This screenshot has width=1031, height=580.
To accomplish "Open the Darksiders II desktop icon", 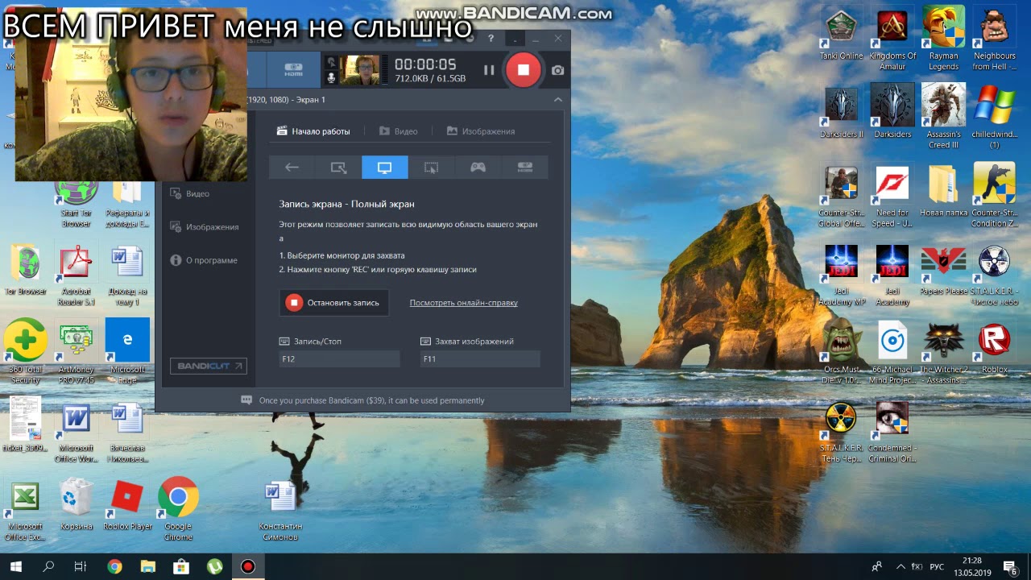I will (841, 111).
